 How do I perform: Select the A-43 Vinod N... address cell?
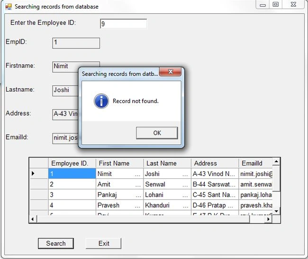tap(215, 174)
